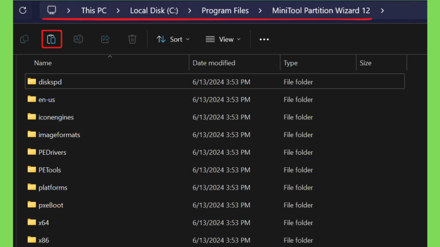Navigate to Program Files breadcrumb
Viewport: 440px width, 247px height.
225,11
